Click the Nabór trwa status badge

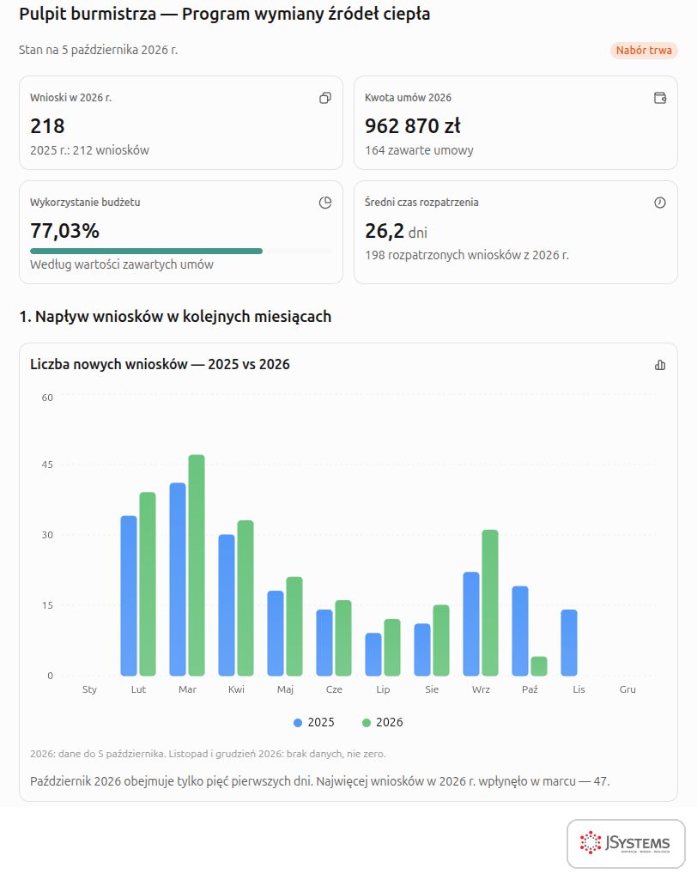pyautogui.click(x=644, y=51)
